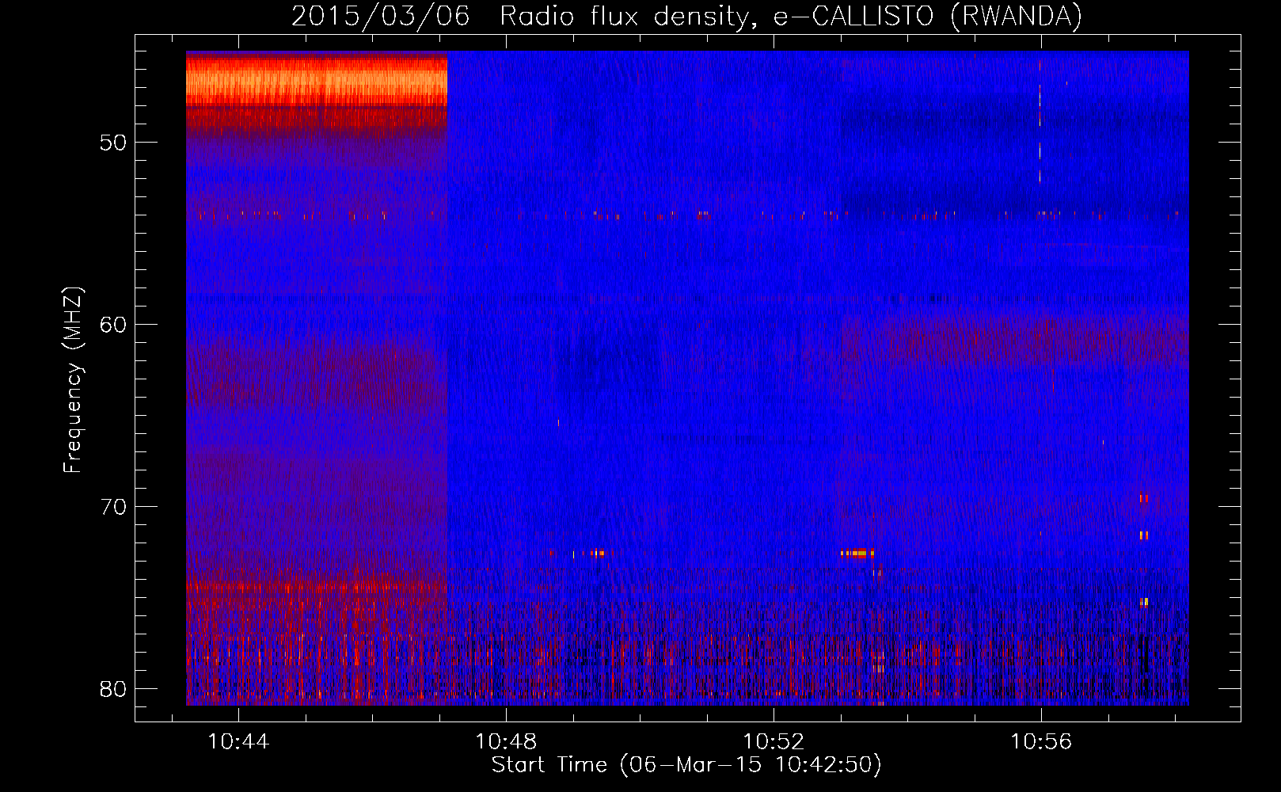Click the 70 frequency tick label
1281x792 pixels.
[113, 507]
